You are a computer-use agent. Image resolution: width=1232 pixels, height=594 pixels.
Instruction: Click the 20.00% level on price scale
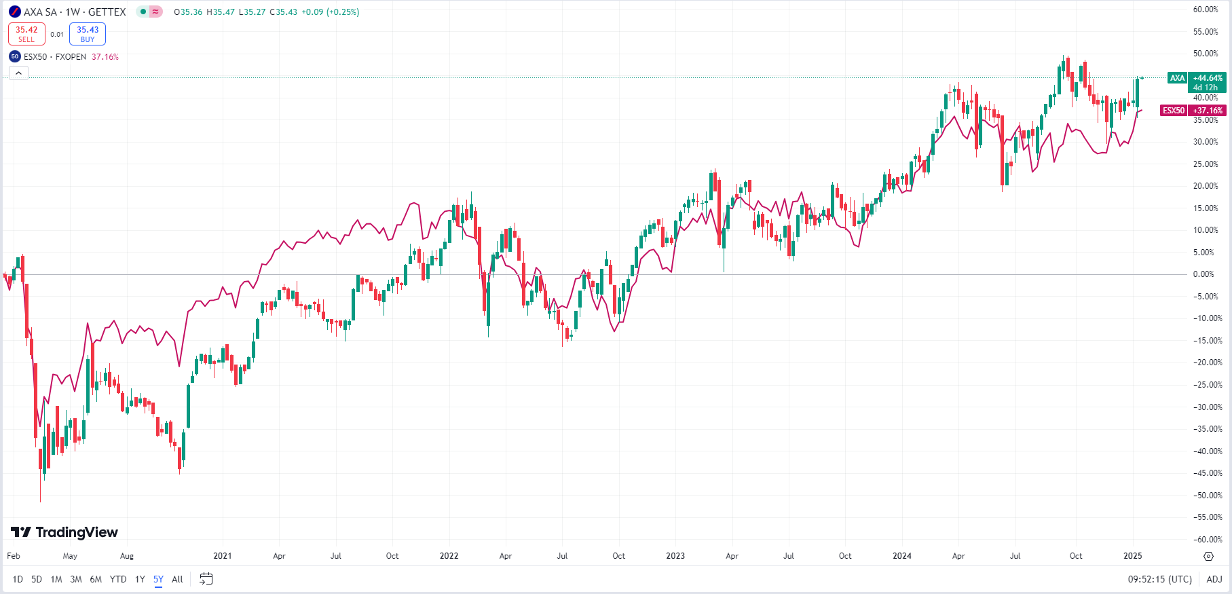pos(1206,186)
